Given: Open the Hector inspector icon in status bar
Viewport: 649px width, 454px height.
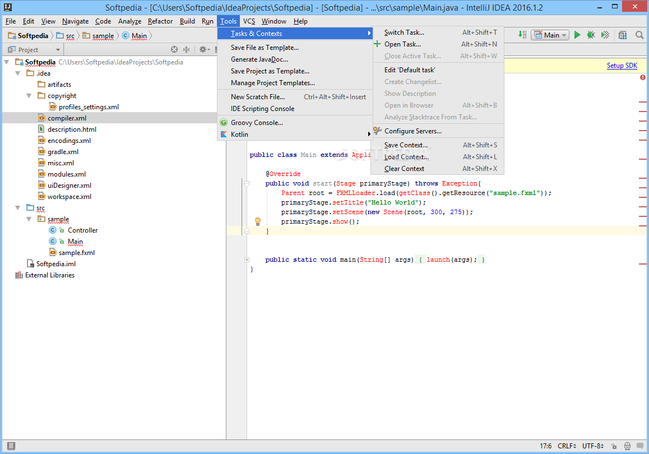Looking at the screenshot, I should tap(628, 446).
